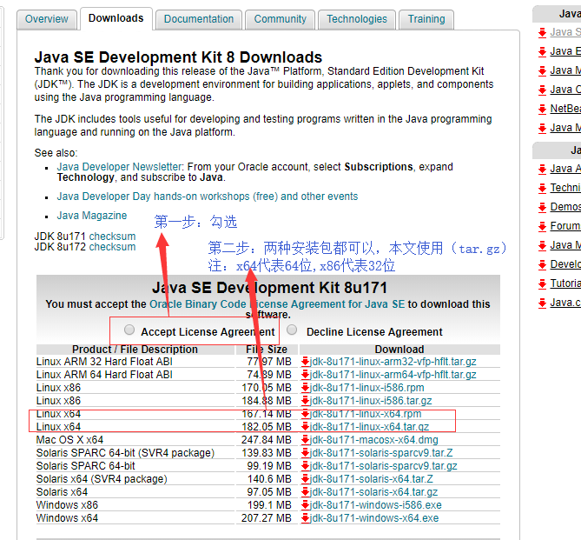Click download arrow icon for linux-i586.rpm
The height and width of the screenshot is (540, 581).
click(306, 388)
